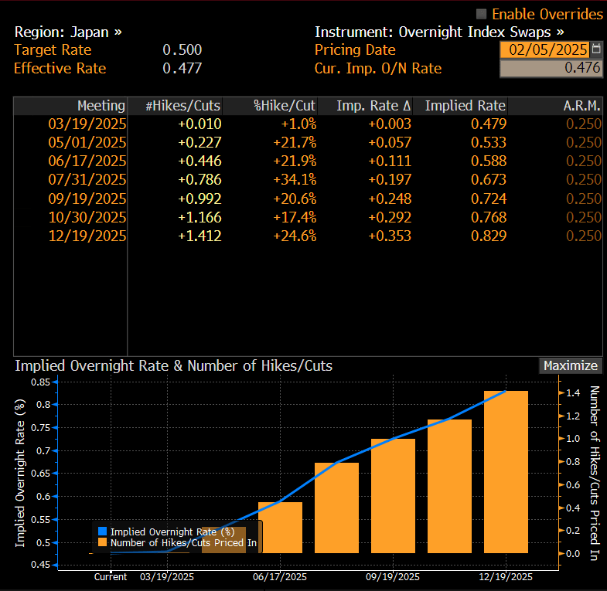
Task: Click the Implied Overnight Rate (%) legend label
Action: pyautogui.click(x=172, y=532)
